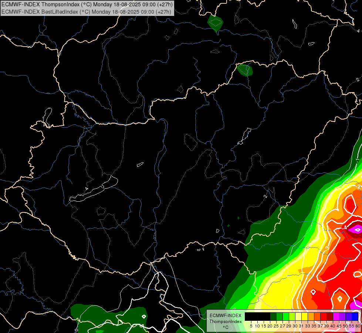The width and height of the screenshot is (362, 333).
Task: Click the BestLiftedIndex title line at top
Action: 87,12
